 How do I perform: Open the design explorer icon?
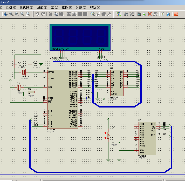click(x=139, y=14)
